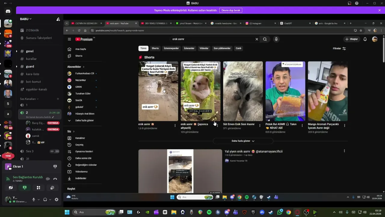This screenshot has height=217, width=385.
Task: Open options for Yal yiyen enik asmr video
Action: pos(344,151)
